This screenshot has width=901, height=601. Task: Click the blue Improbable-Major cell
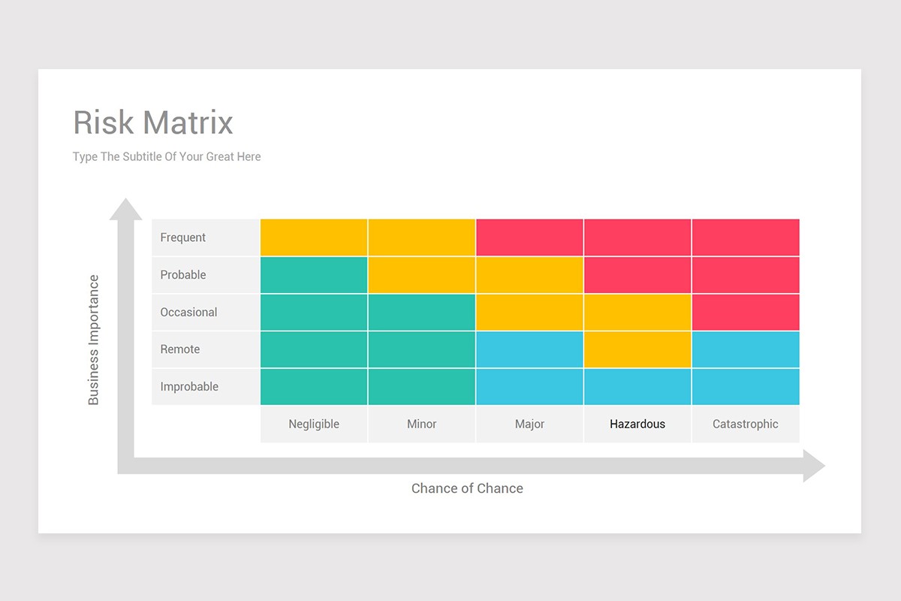(529, 386)
